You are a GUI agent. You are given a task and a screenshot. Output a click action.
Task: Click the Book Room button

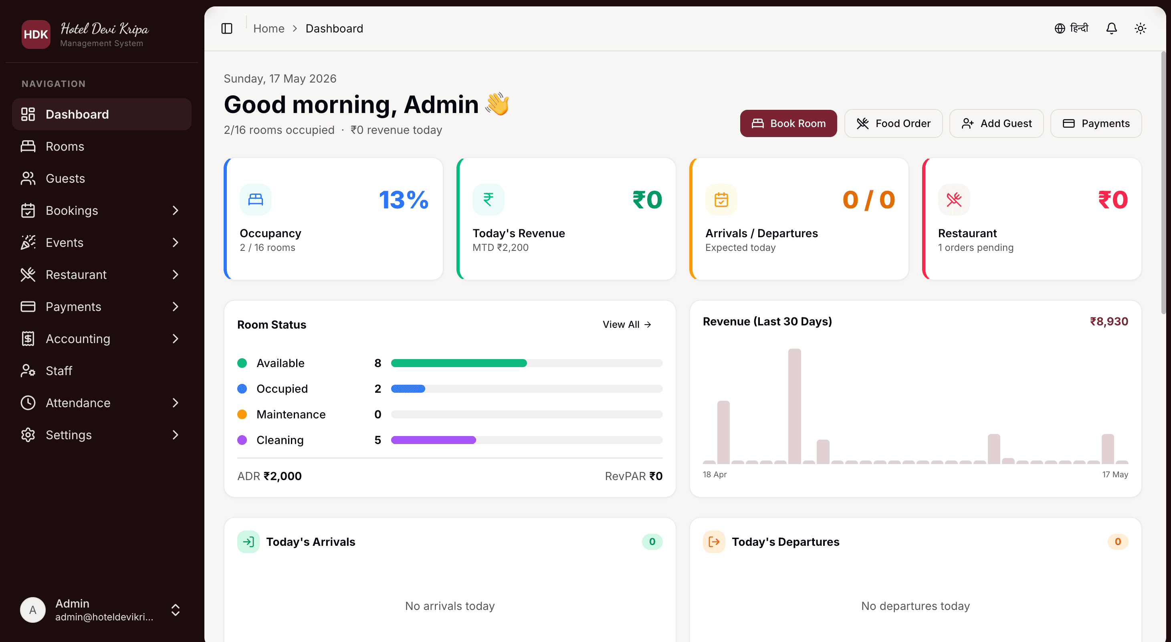click(788, 123)
